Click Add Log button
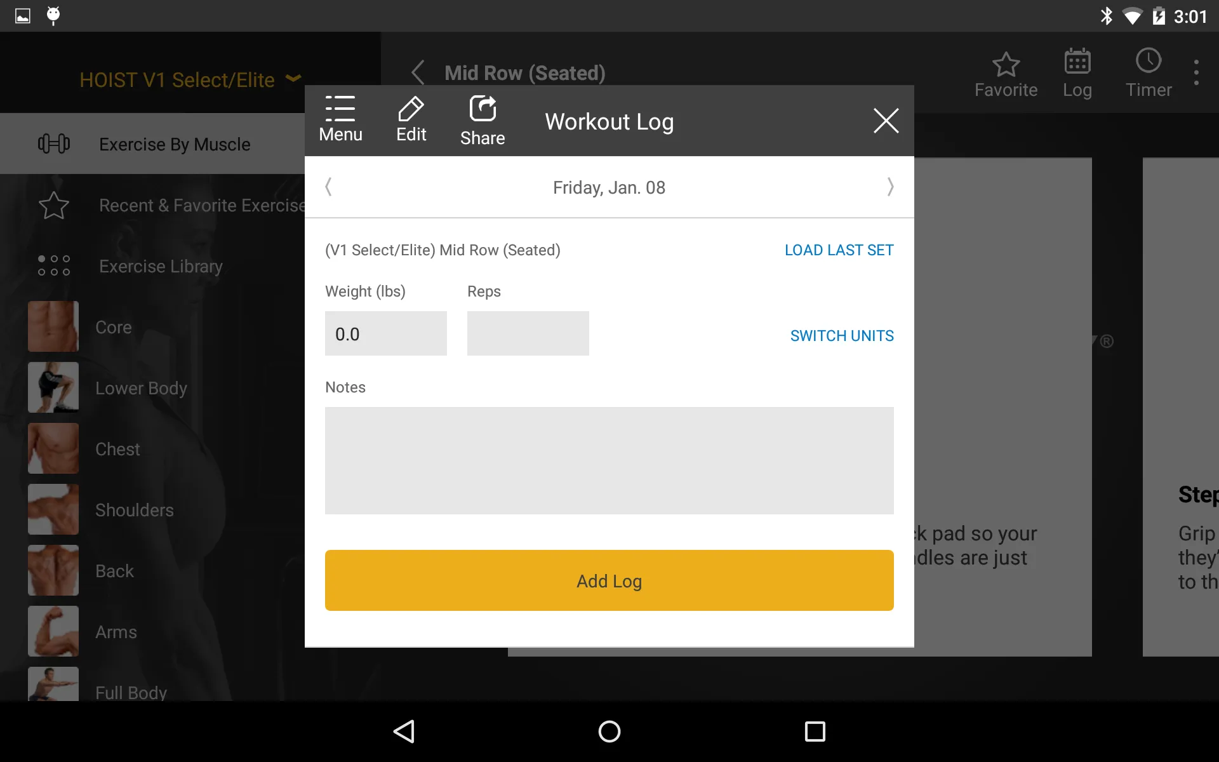 609,580
